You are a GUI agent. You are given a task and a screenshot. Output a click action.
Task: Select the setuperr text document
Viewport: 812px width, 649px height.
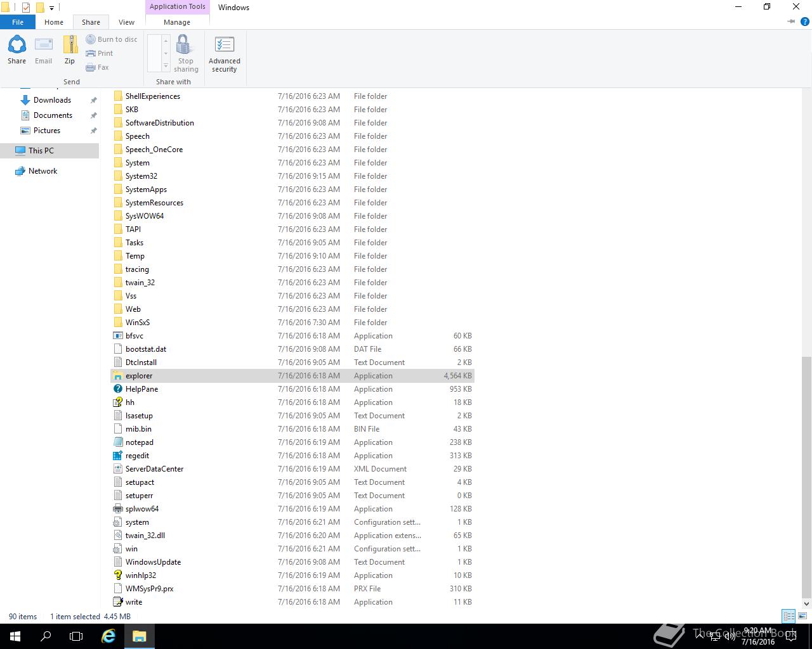coord(292,496)
